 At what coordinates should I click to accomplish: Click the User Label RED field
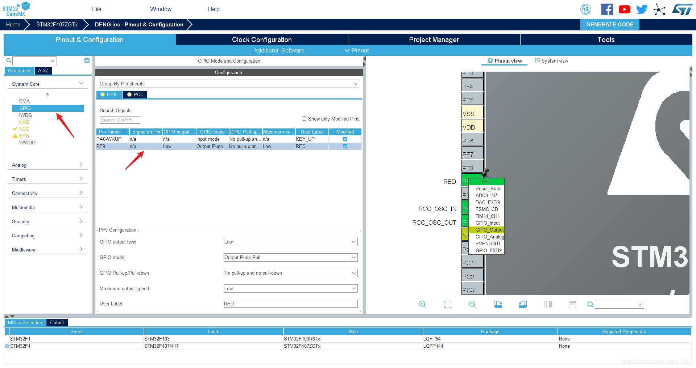pyautogui.click(x=290, y=304)
